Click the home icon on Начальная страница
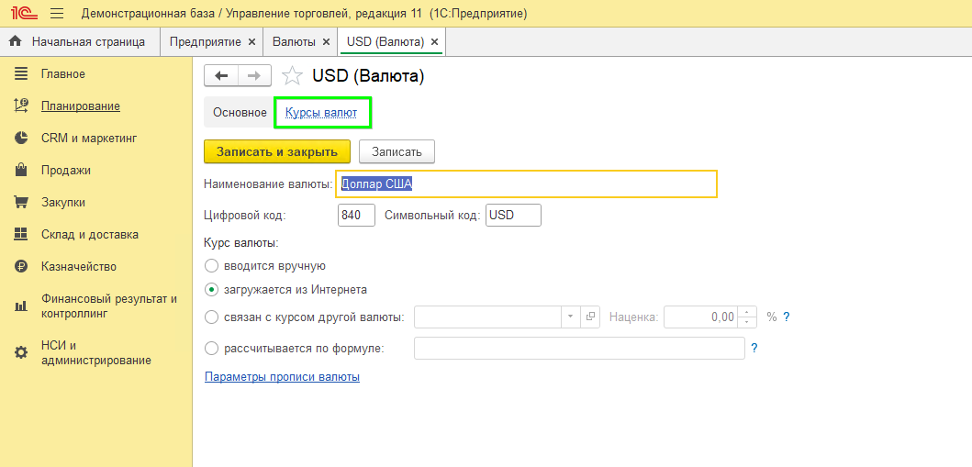This screenshot has width=972, height=467. [16, 41]
